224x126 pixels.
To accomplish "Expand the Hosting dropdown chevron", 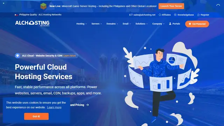I will 86,24.
